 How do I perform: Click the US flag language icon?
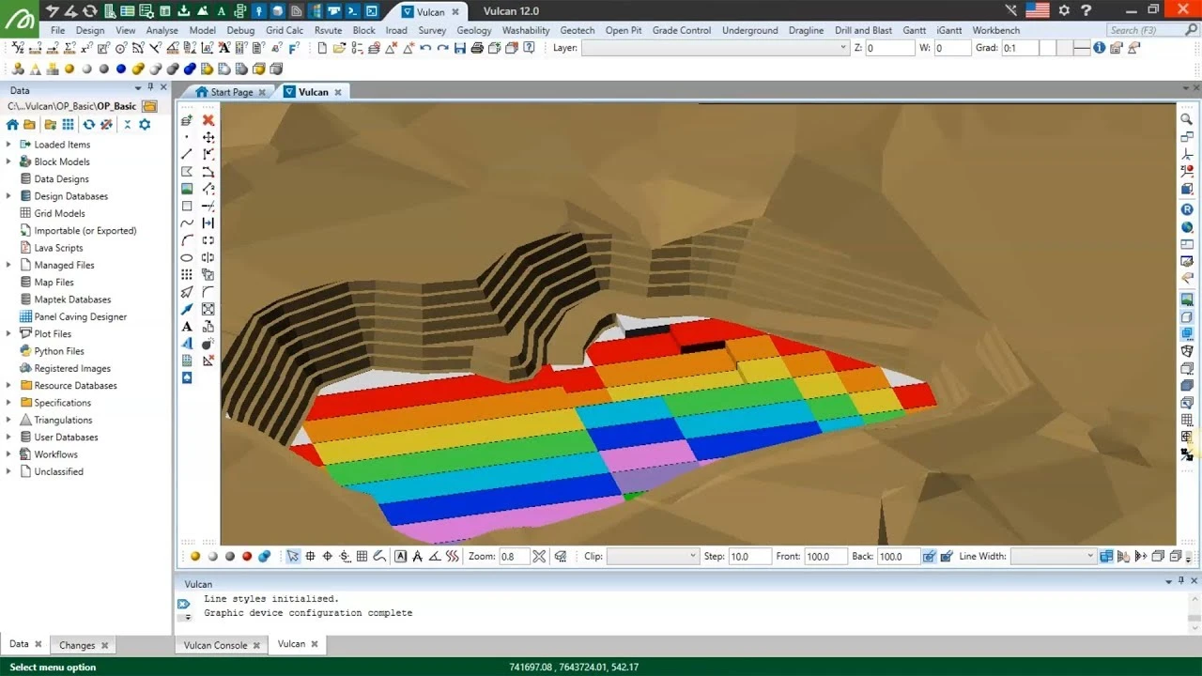click(x=1038, y=10)
